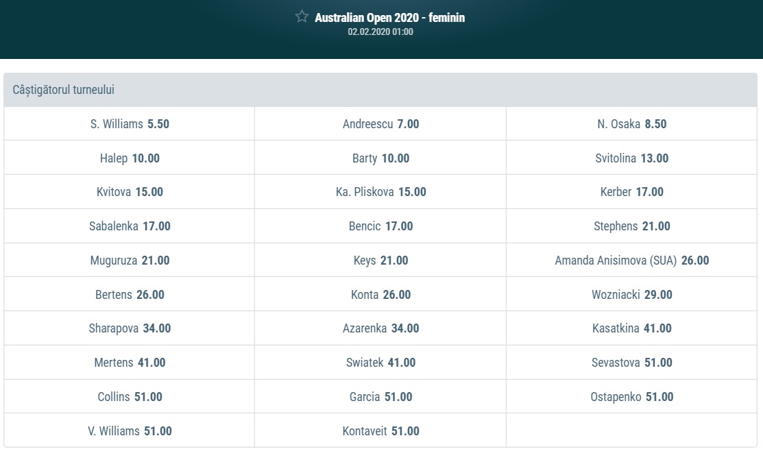Choose Ka. Pliskova 15.00 odds
This screenshot has width=763, height=460.
pos(380,192)
